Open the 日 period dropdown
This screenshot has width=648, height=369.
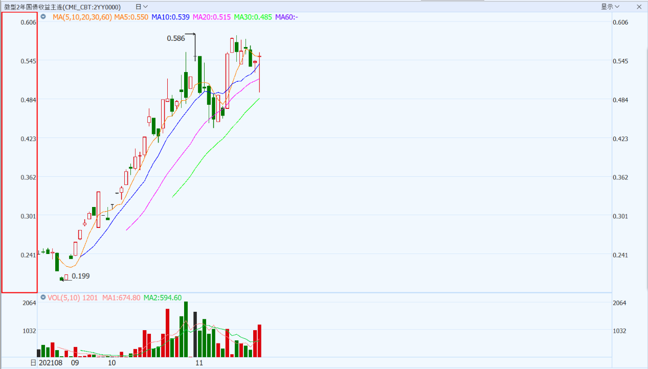coord(142,7)
